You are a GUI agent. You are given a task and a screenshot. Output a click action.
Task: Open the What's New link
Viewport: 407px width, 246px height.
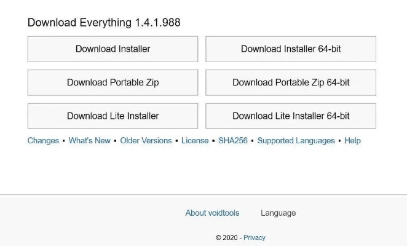click(90, 141)
